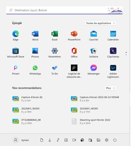The image size is (131, 146).
Task: Open the Excel app
Action: [x=54, y=36]
